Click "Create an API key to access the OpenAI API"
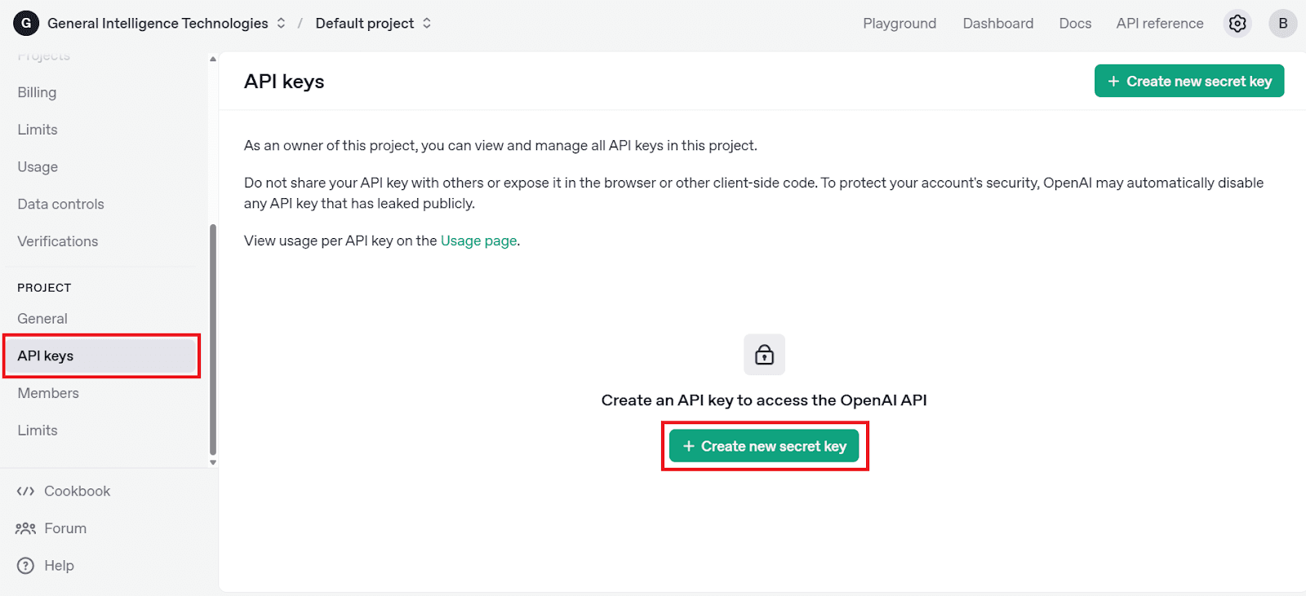The height and width of the screenshot is (596, 1306). (764, 400)
